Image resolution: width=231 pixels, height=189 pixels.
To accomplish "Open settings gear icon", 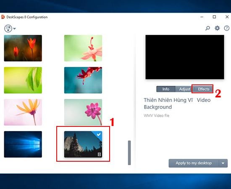I will [x=217, y=28].
